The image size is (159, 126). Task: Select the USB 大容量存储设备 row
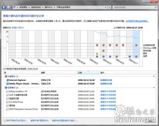[x=79, y=95]
